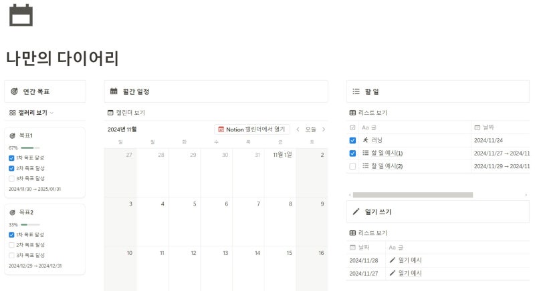
Task: Uncheck 1차 목표 달성 in 목표1
Action: tap(11, 158)
